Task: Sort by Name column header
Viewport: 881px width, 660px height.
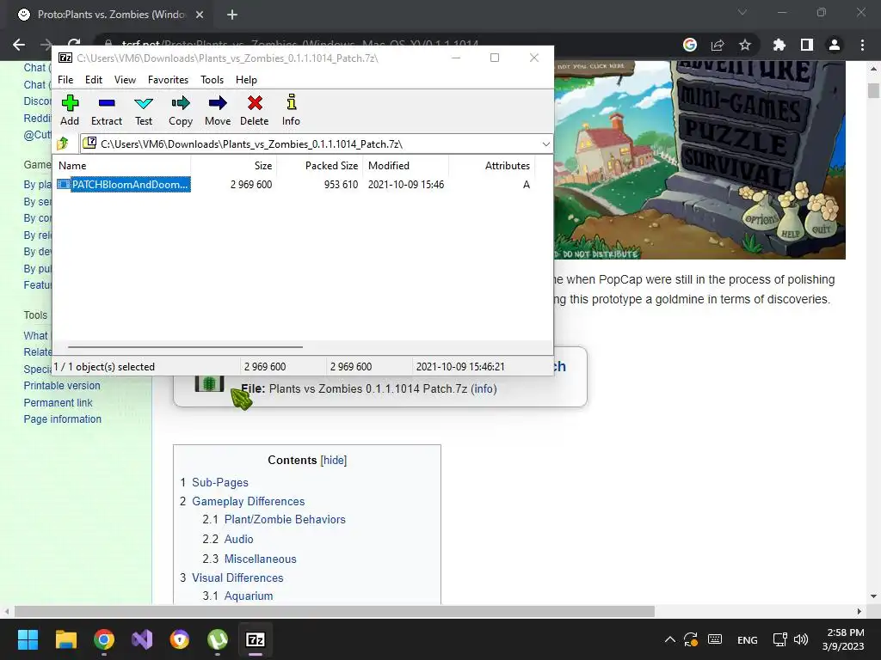Action: click(123, 166)
